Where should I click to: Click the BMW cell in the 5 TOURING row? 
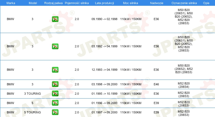click(10, 112)
